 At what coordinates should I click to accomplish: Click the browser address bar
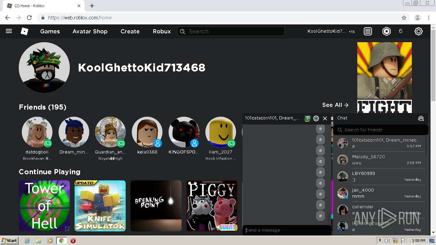click(223, 18)
